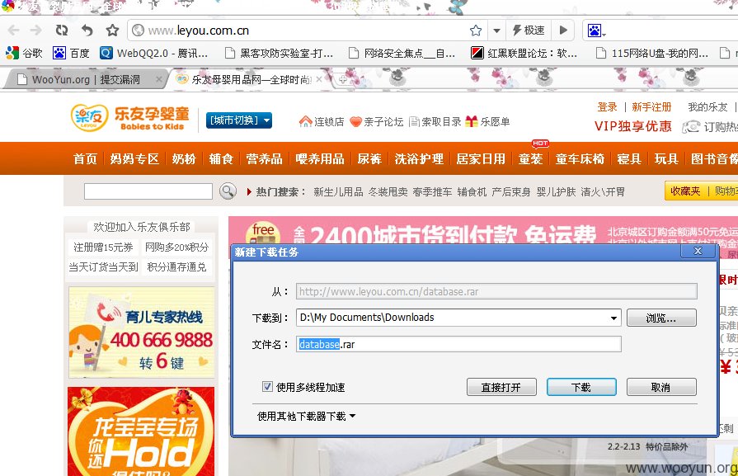Screen dimensions: 738x476
Task: Open the 育儿专家热线 hotline banner
Action: (141, 332)
